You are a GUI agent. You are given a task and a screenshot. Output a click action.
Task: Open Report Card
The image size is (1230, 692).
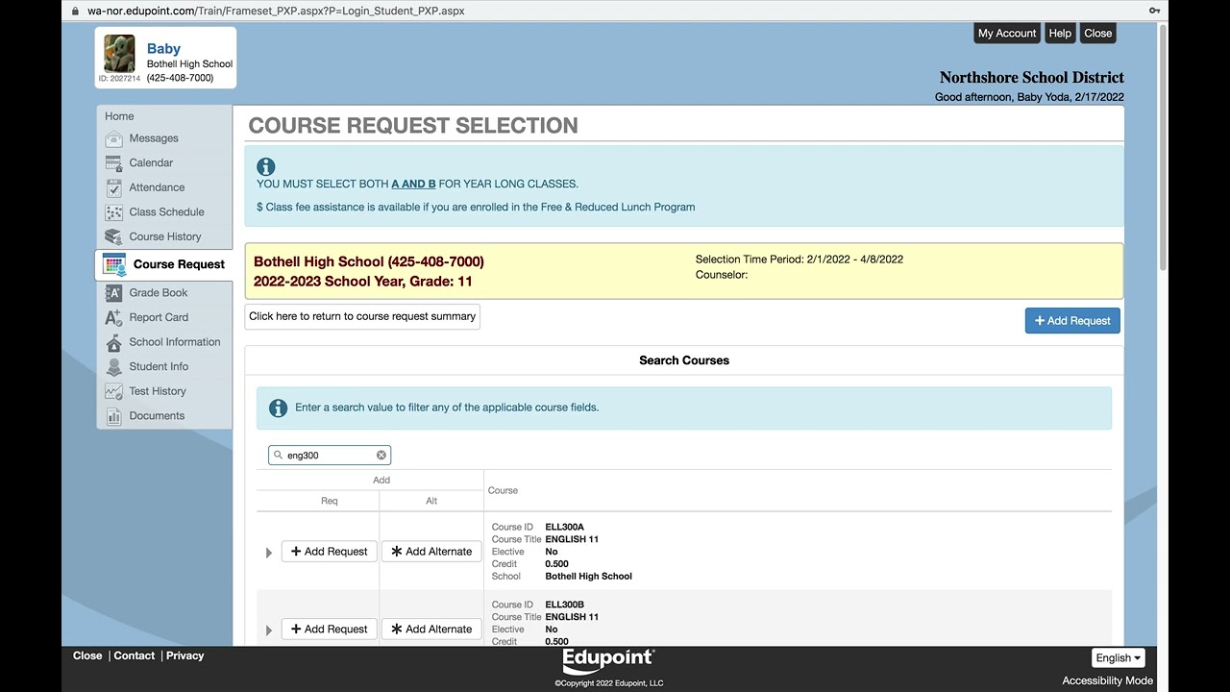159,317
